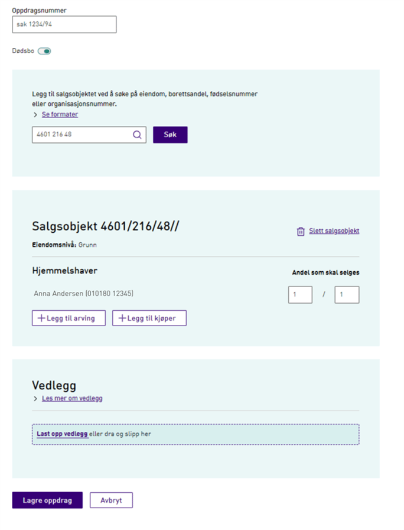404x530 pixels.
Task: Click the plus icon on Legg til arving
Action: pyautogui.click(x=41, y=318)
